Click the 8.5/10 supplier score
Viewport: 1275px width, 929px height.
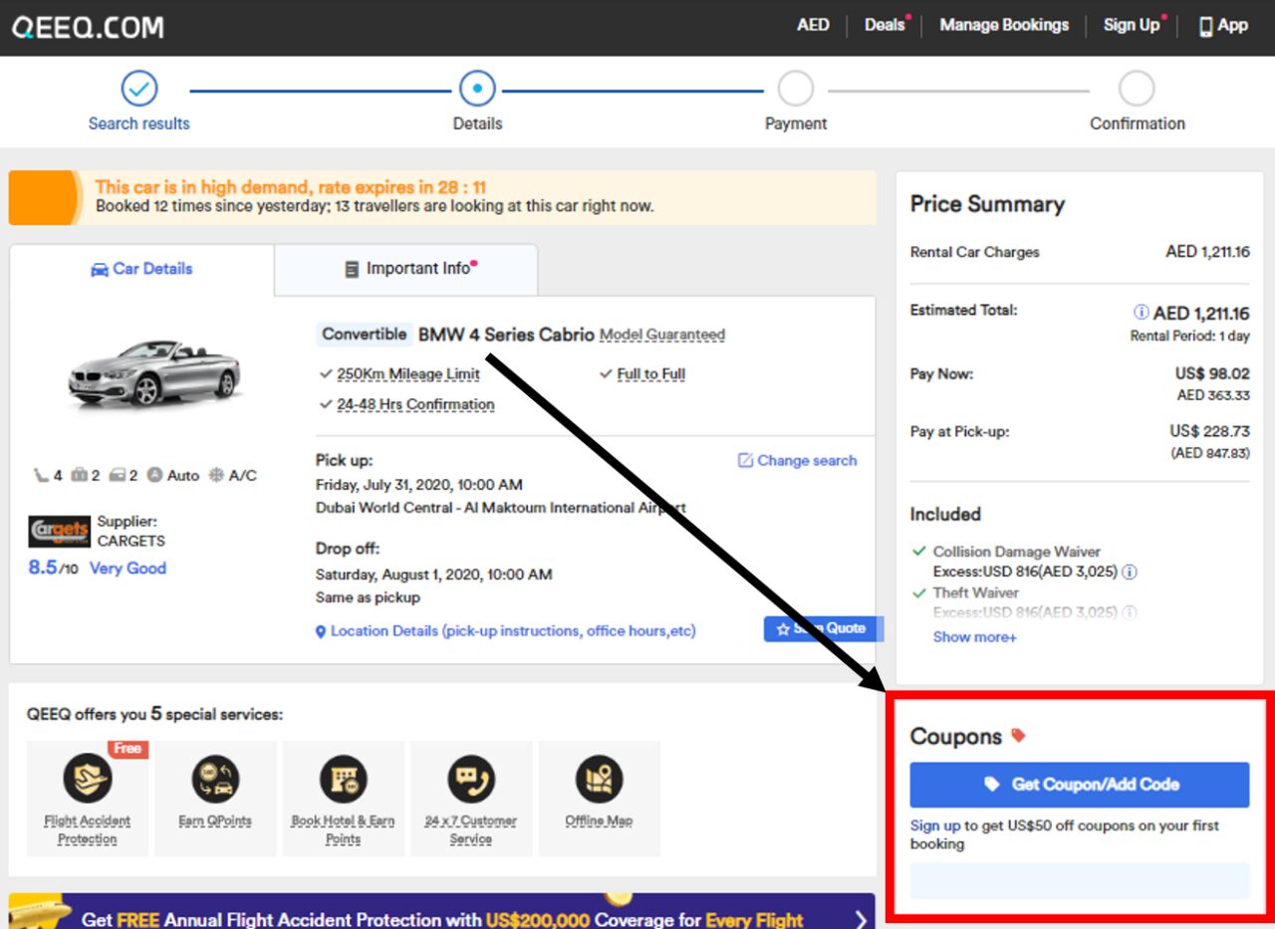pyautogui.click(x=53, y=569)
